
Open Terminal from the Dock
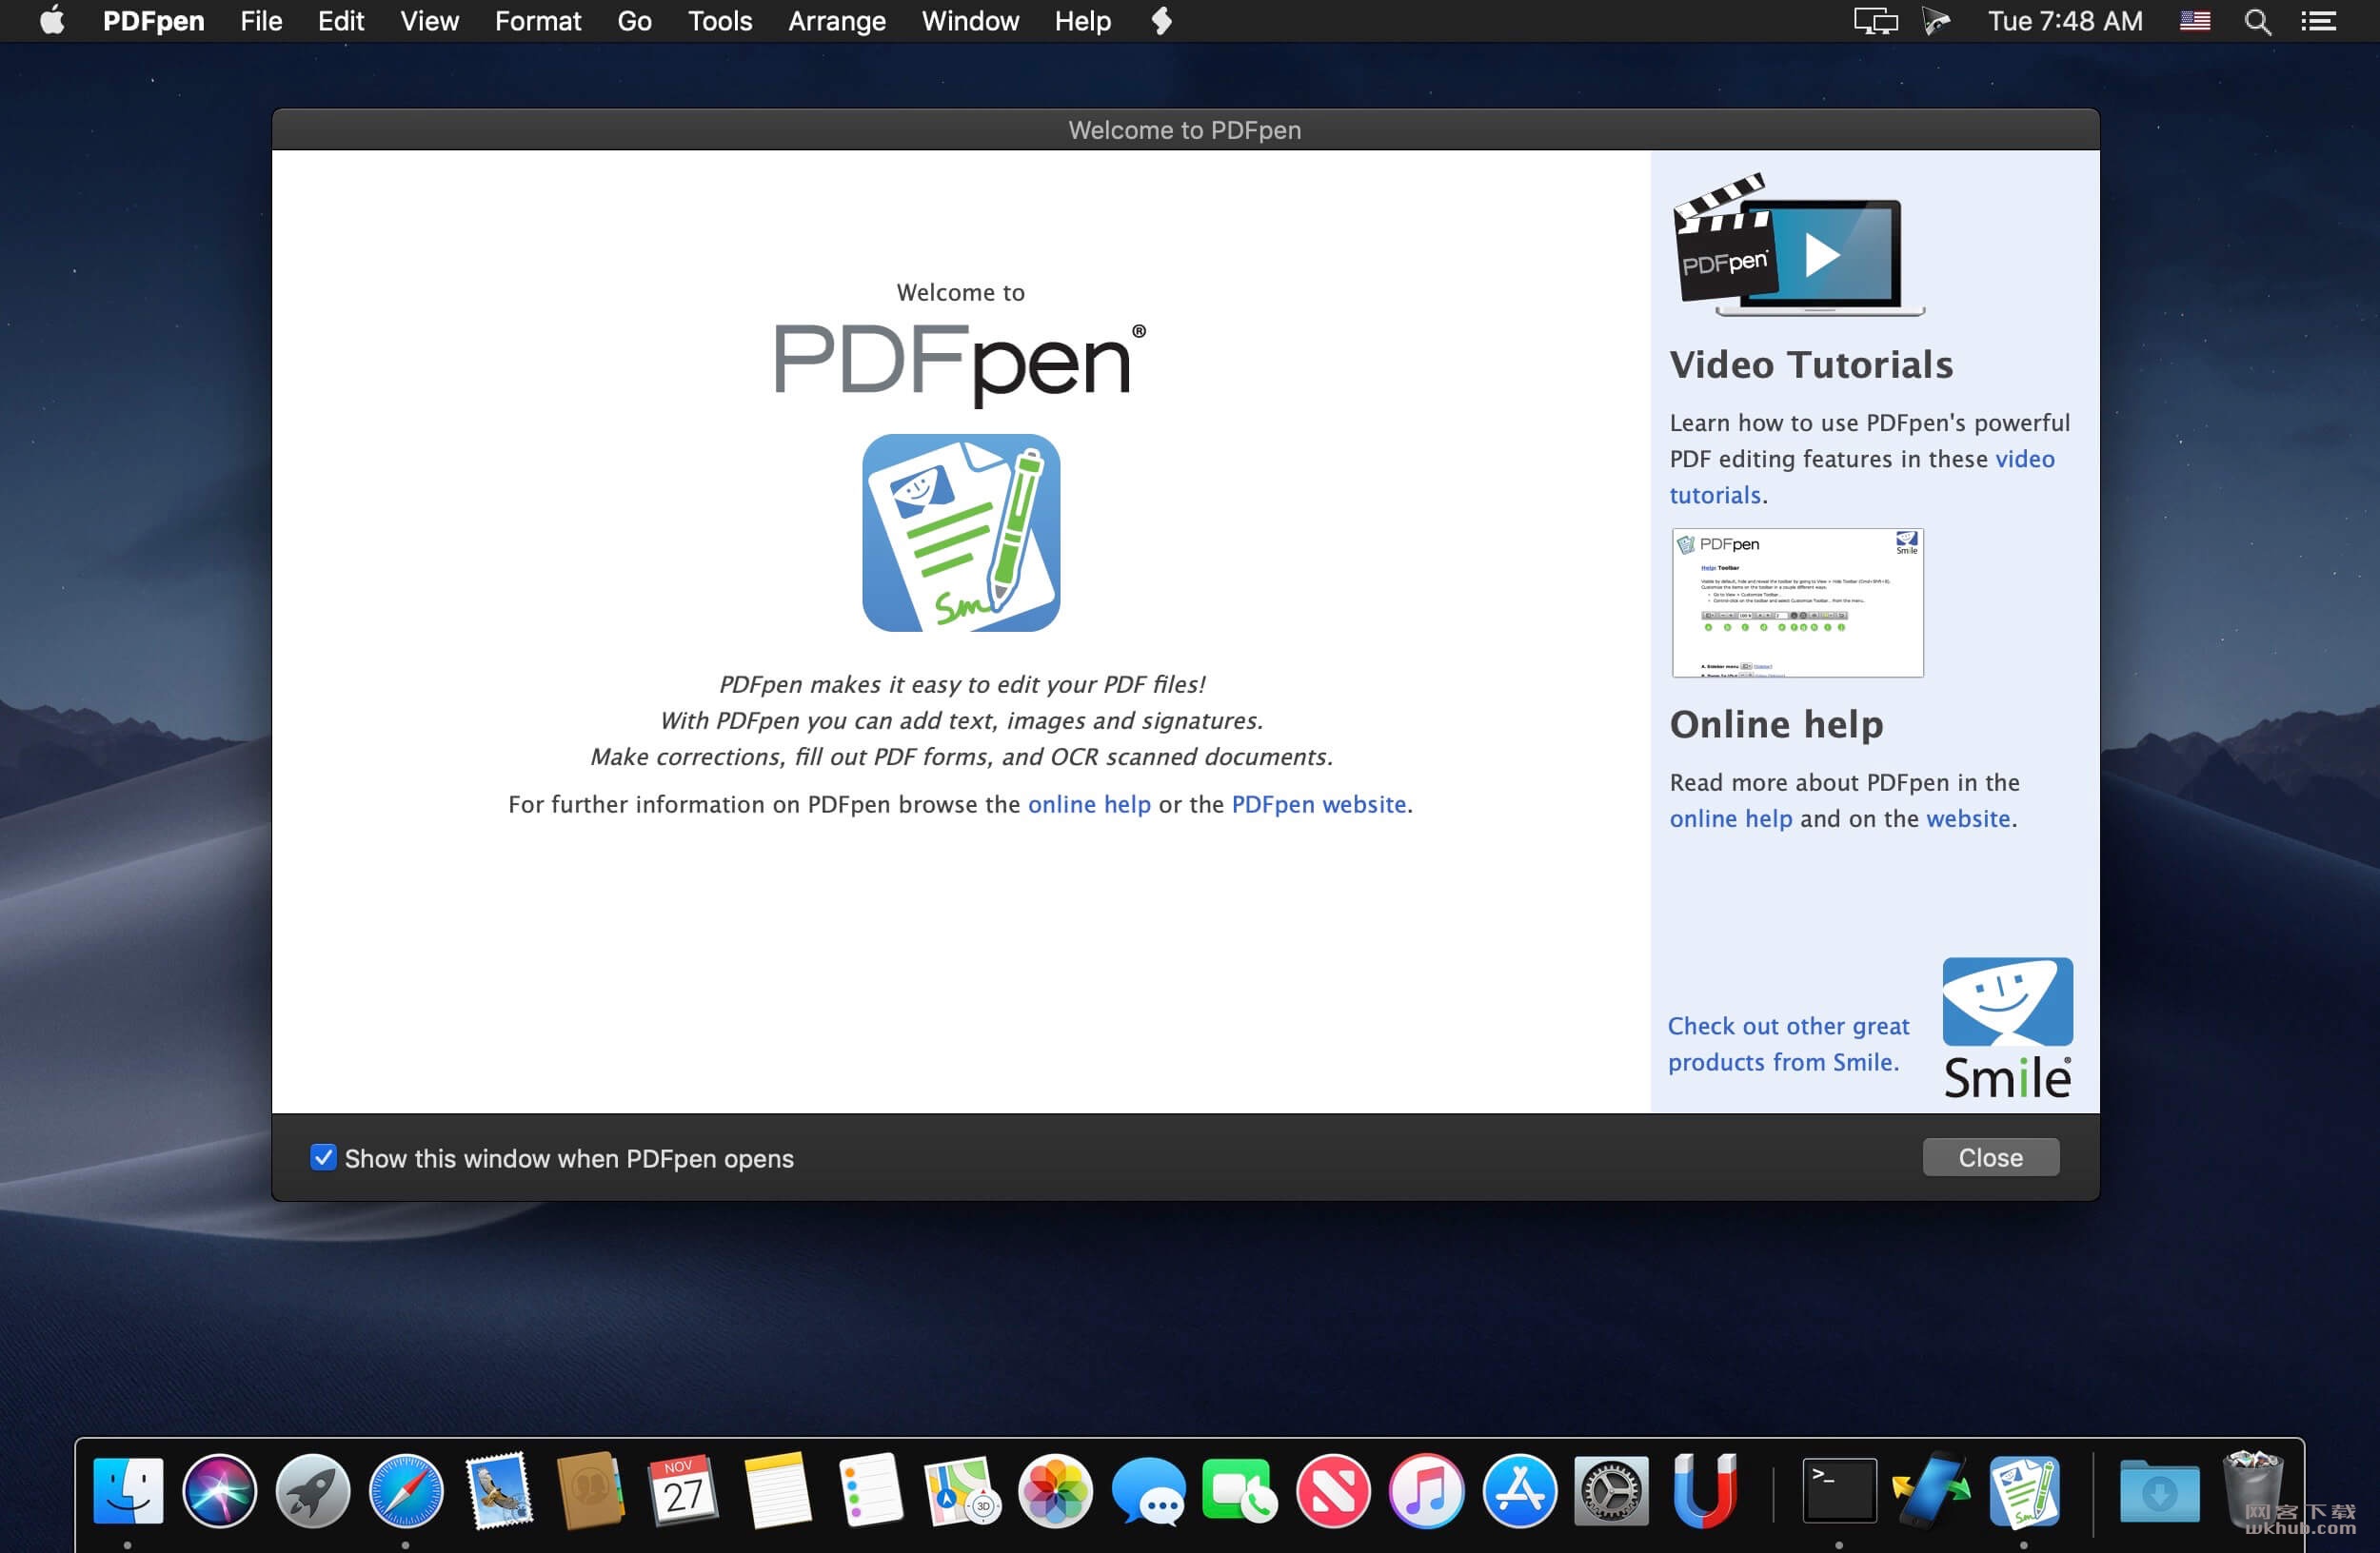coord(1840,1491)
